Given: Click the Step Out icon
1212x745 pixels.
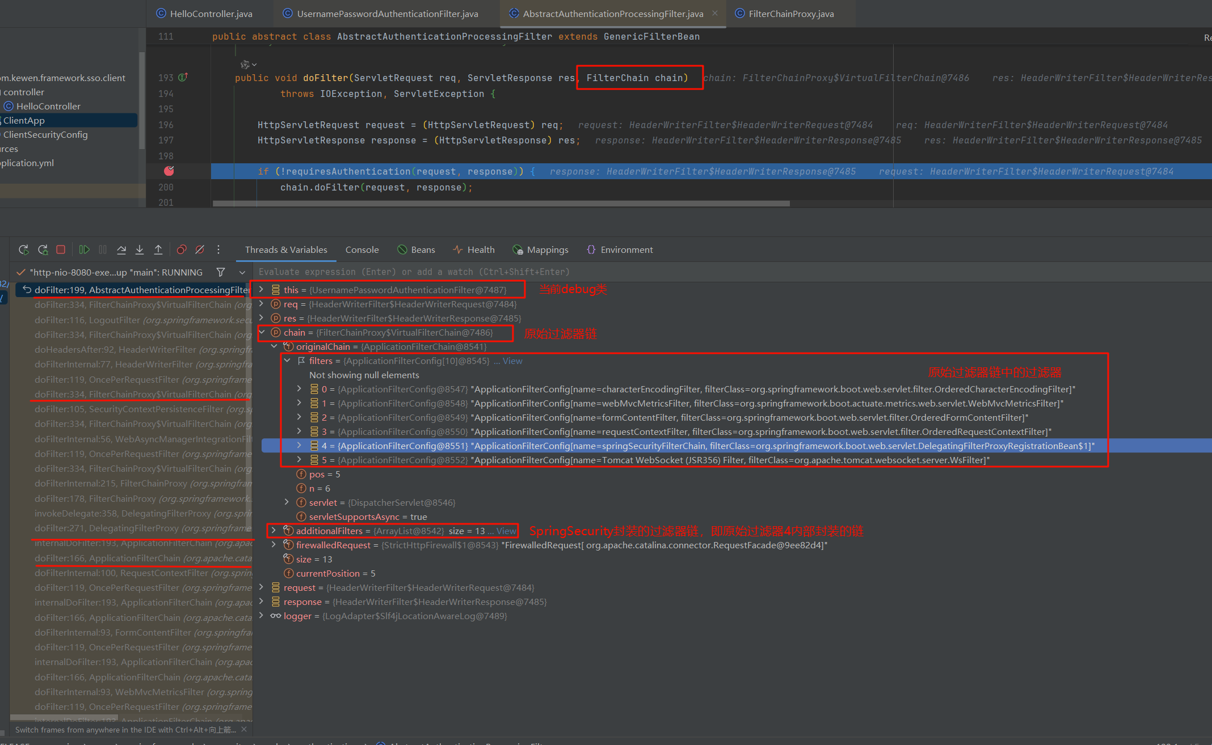Looking at the screenshot, I should [158, 249].
